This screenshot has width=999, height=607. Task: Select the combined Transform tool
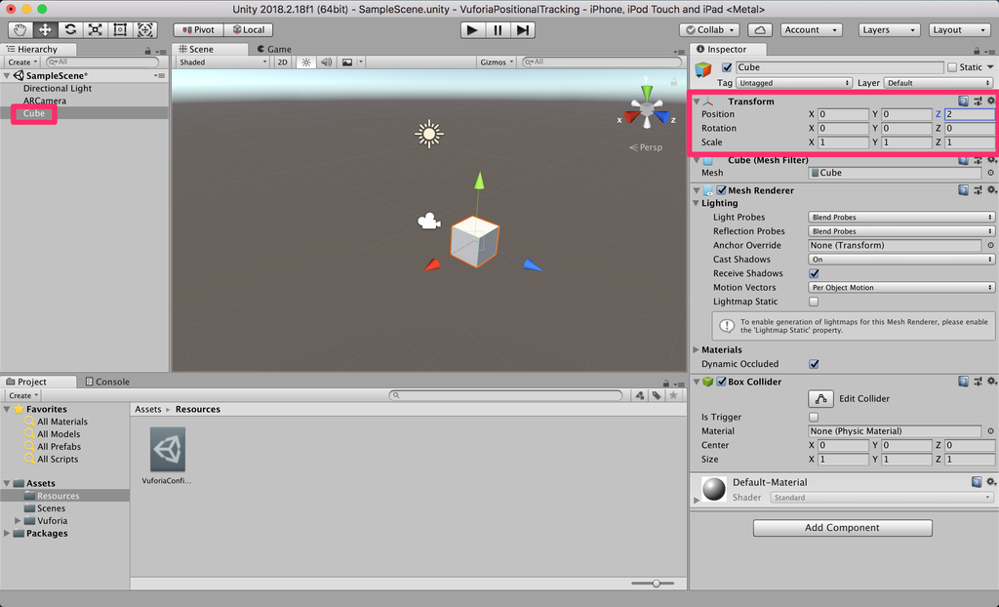pos(145,30)
